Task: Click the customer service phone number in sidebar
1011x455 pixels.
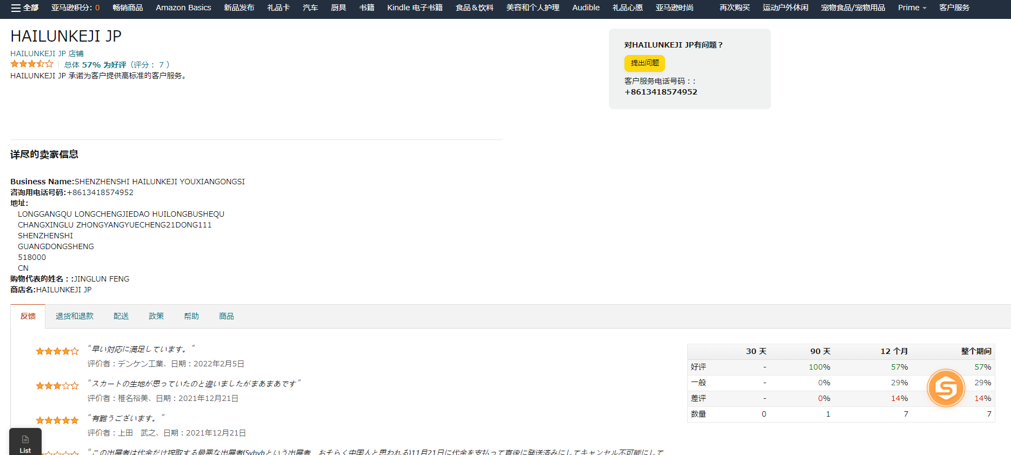Action: [x=661, y=92]
